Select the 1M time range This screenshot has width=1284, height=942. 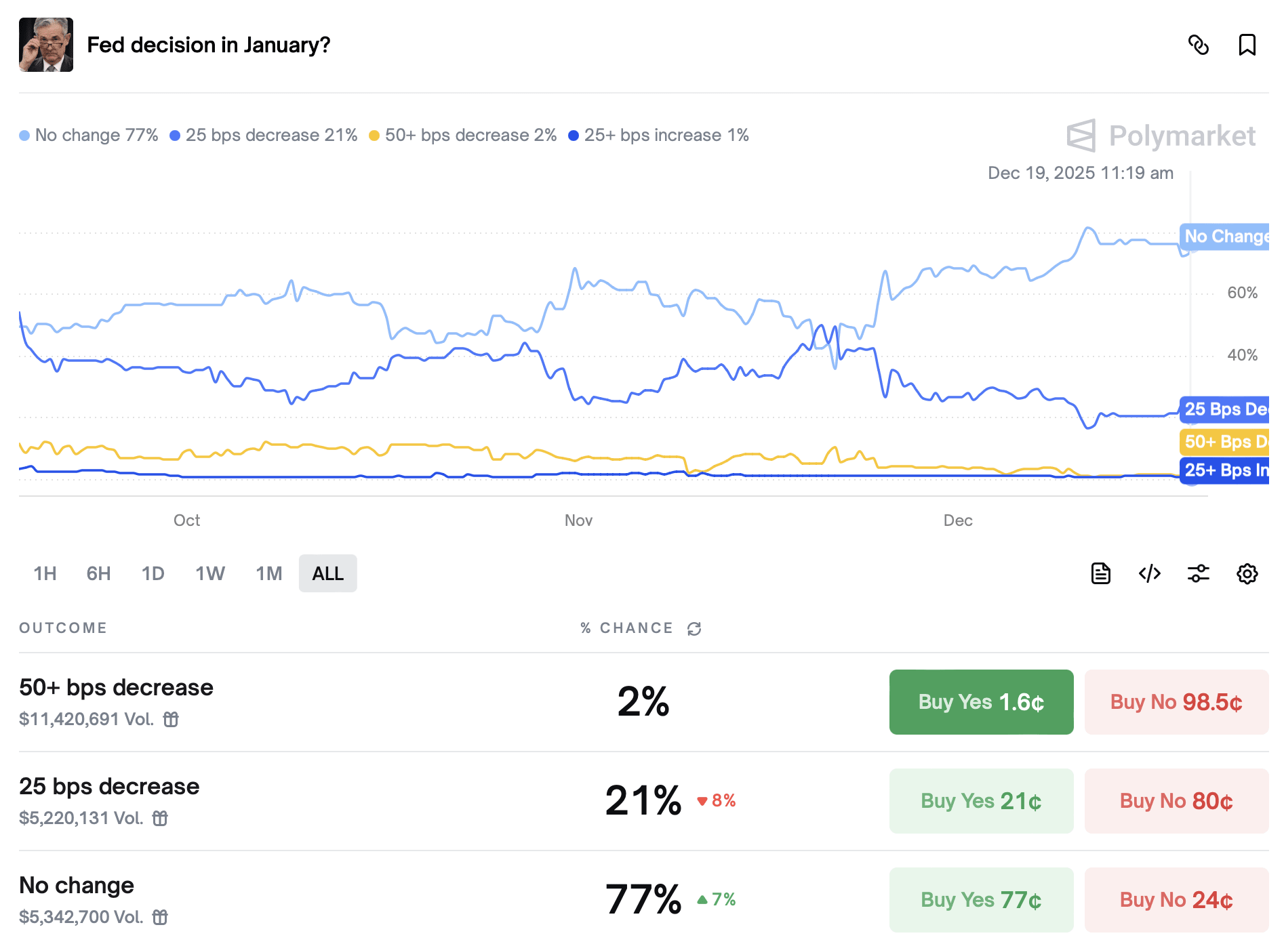click(x=268, y=573)
